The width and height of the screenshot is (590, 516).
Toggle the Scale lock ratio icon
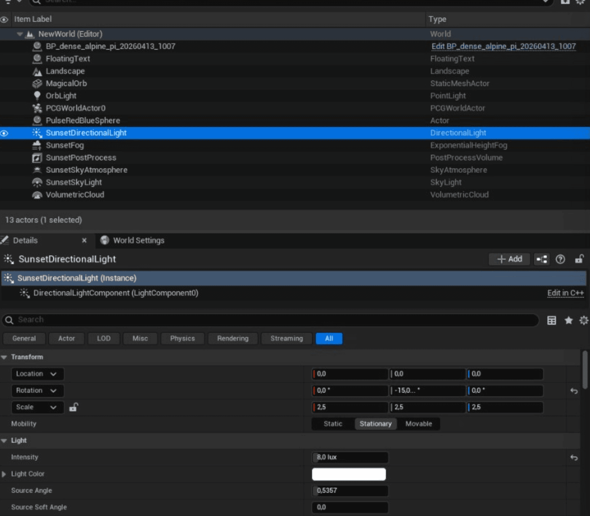click(74, 407)
